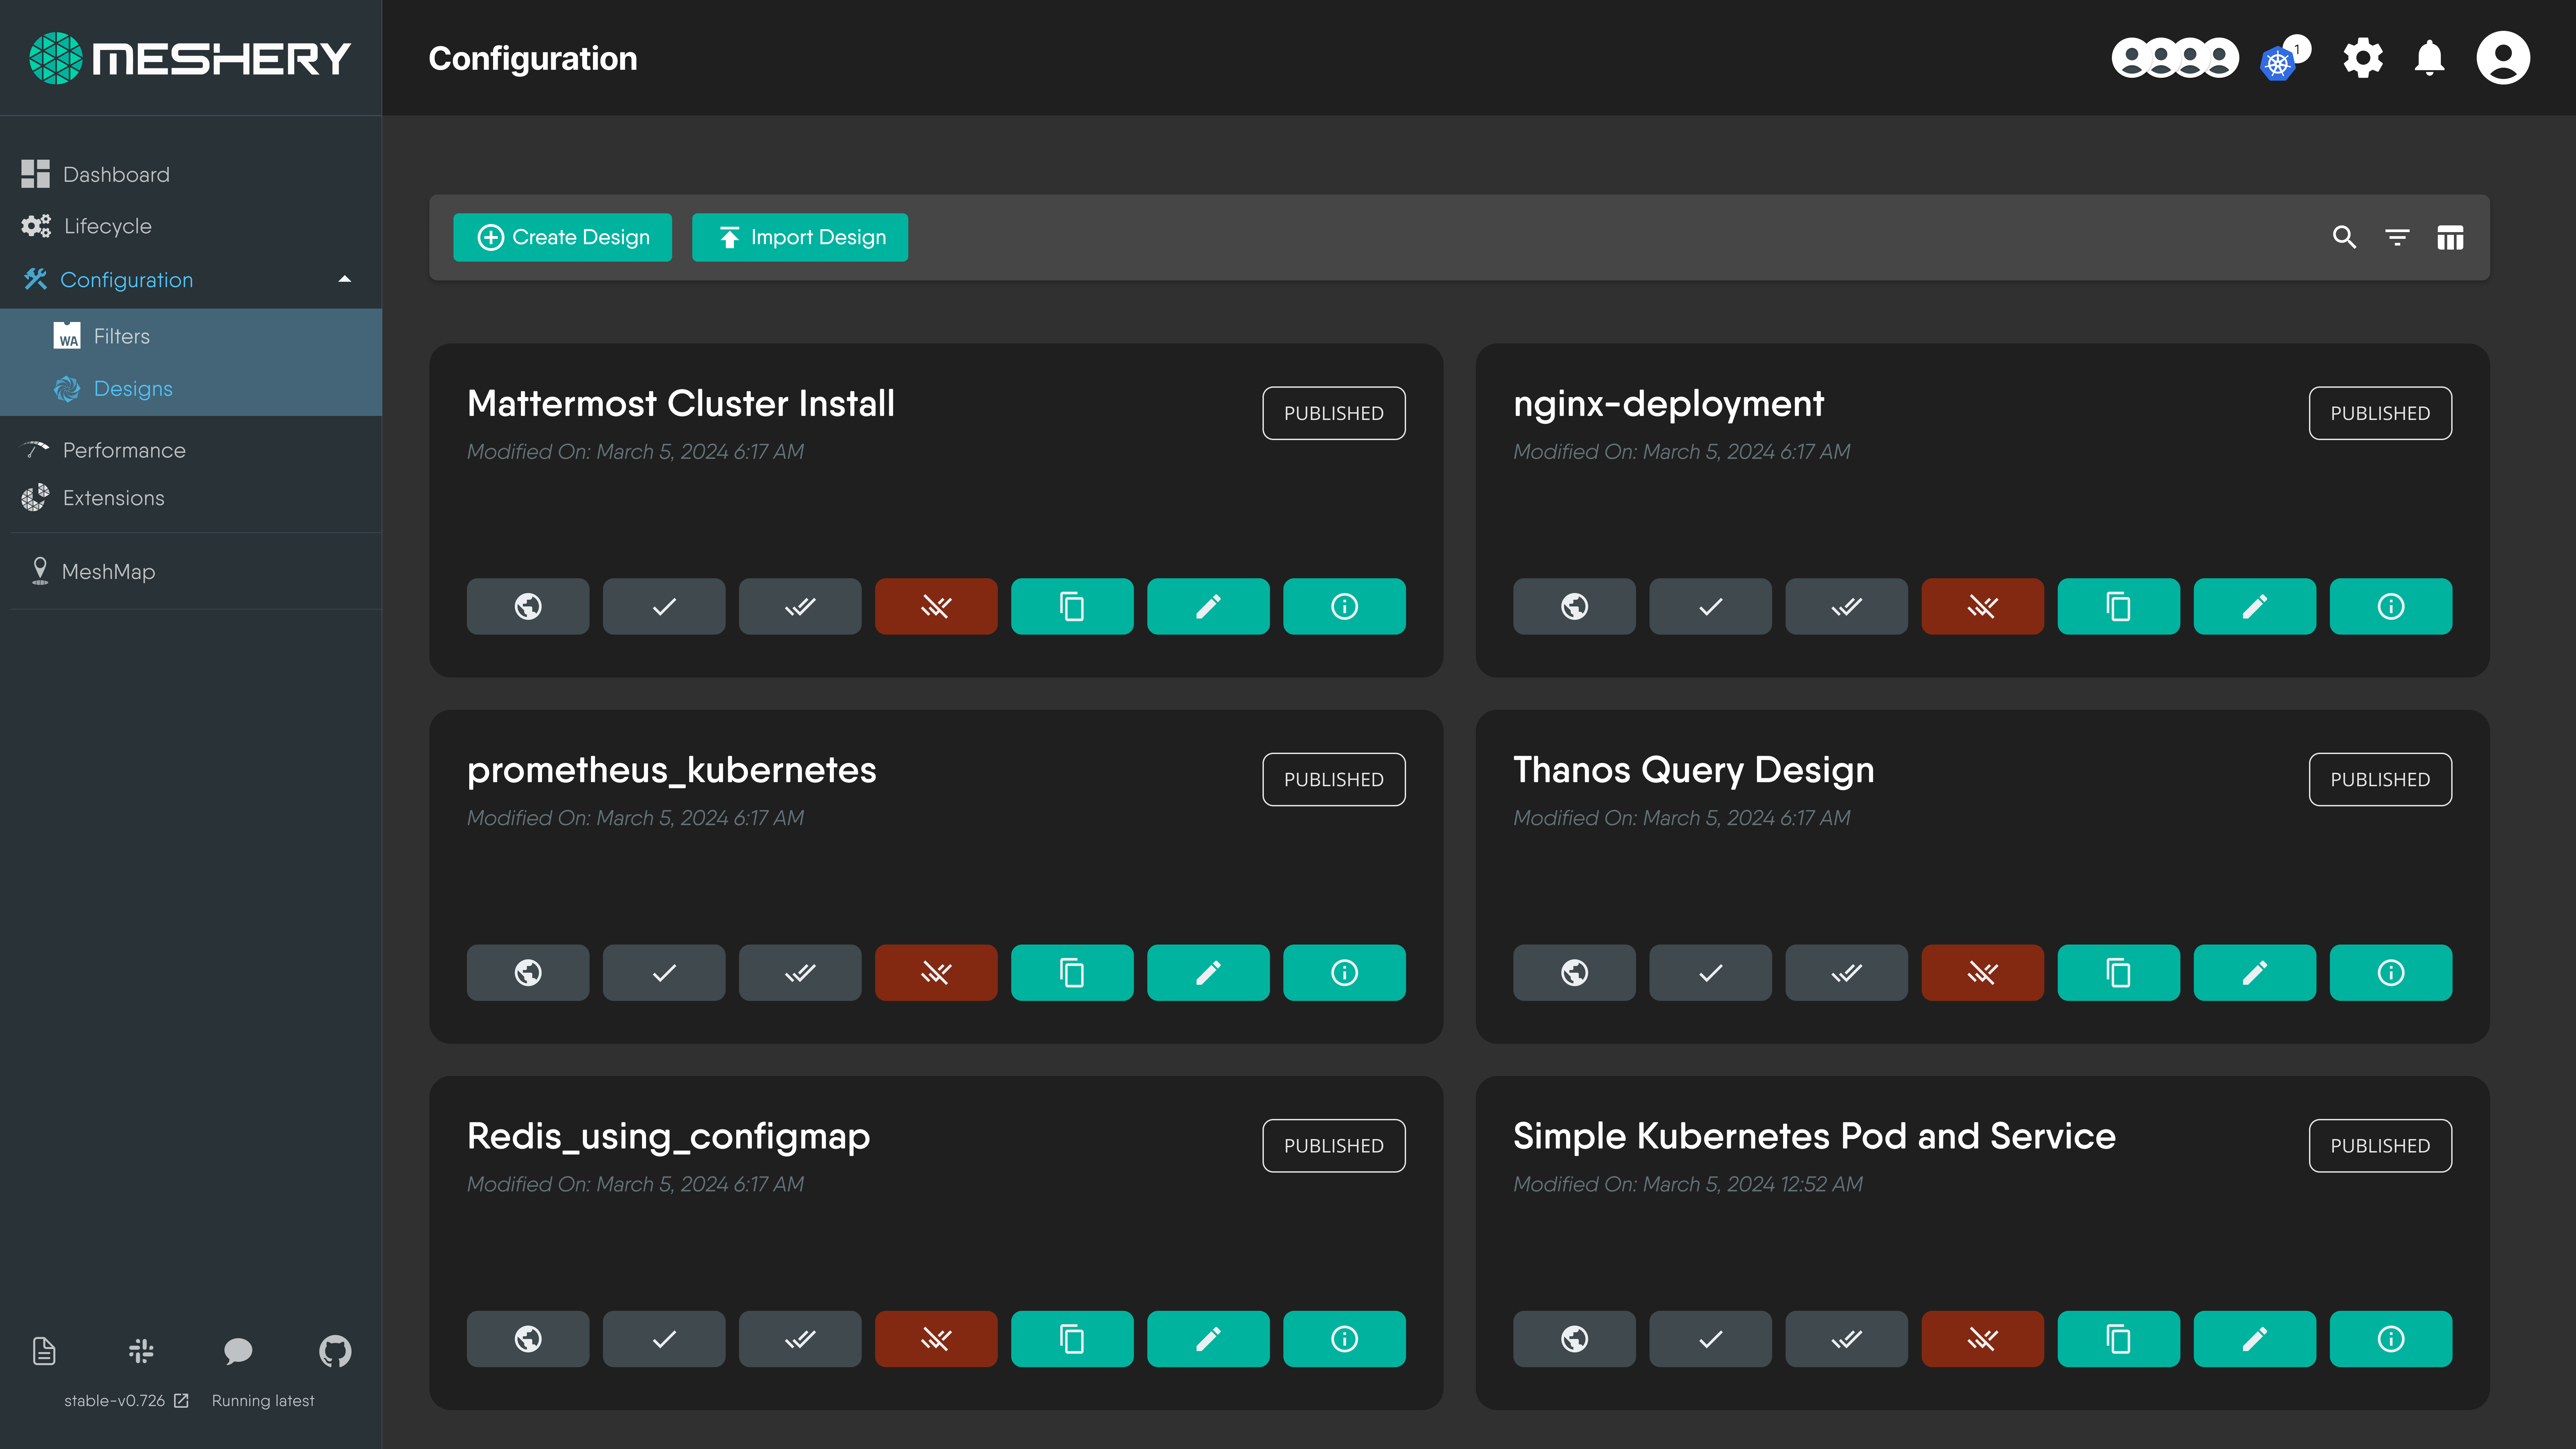
Task: Clone the nginx-deployment design
Action: (x=2118, y=606)
